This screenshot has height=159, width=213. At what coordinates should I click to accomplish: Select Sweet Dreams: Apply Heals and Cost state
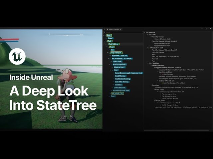pos(128,73)
